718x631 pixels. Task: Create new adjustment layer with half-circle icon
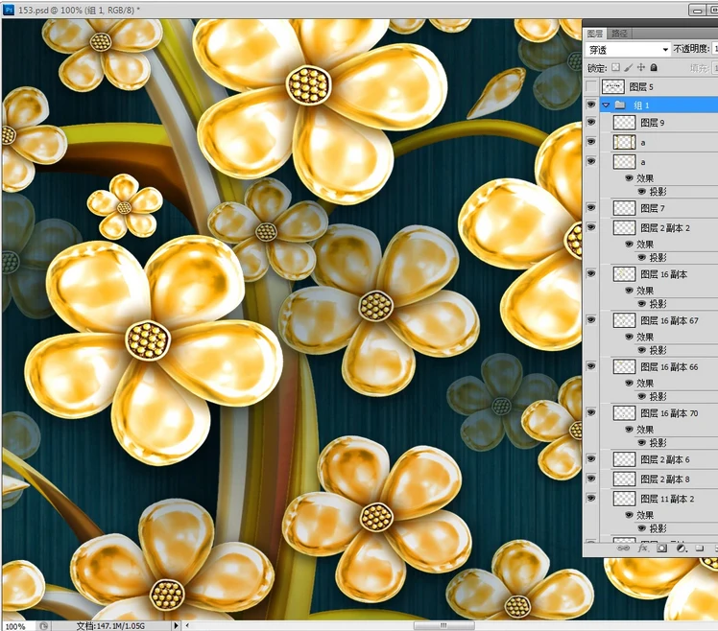tap(681, 549)
